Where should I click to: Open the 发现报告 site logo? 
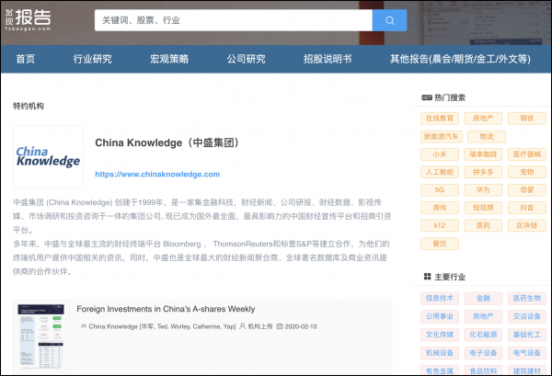coord(29,19)
